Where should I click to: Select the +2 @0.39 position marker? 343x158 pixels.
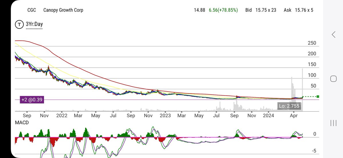(32, 100)
